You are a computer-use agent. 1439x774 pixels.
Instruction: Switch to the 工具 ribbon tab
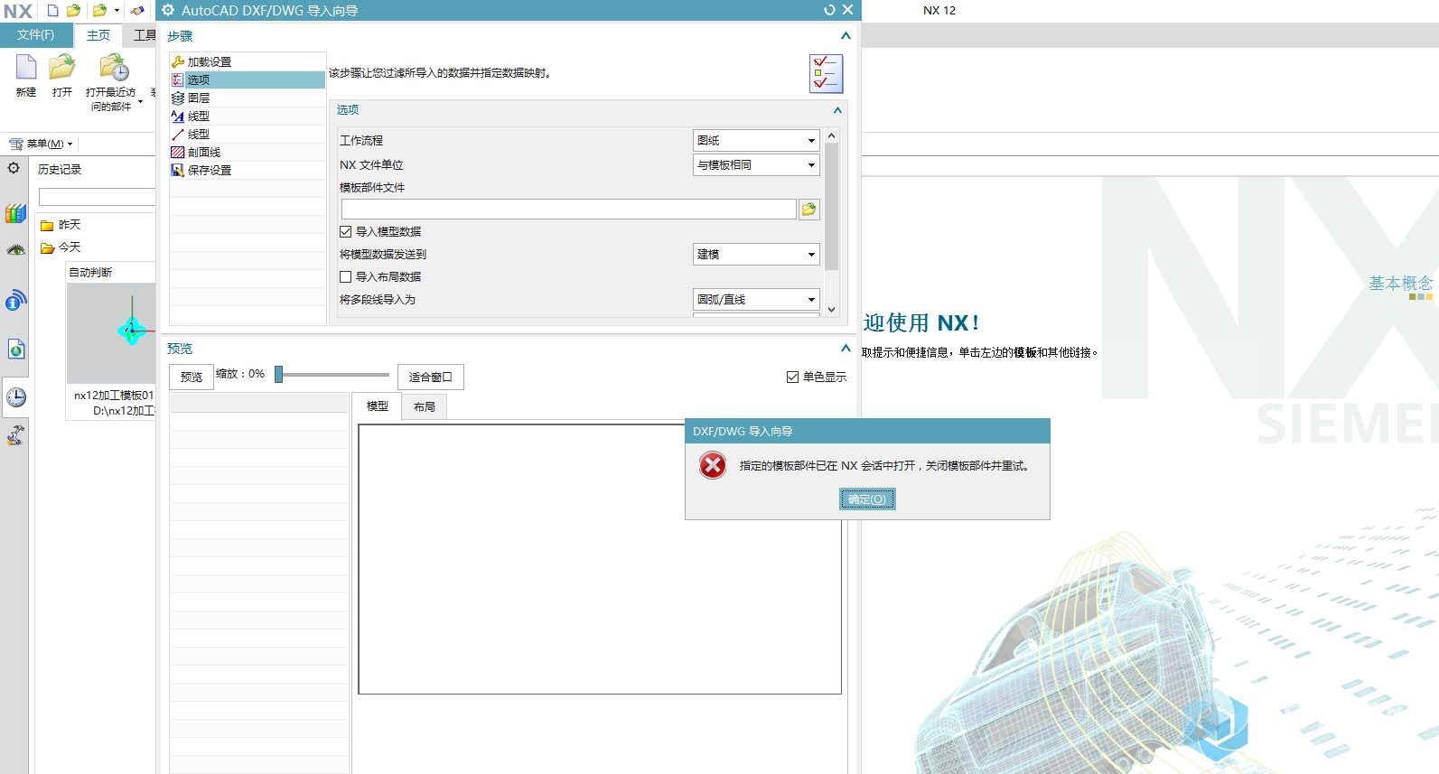point(145,35)
